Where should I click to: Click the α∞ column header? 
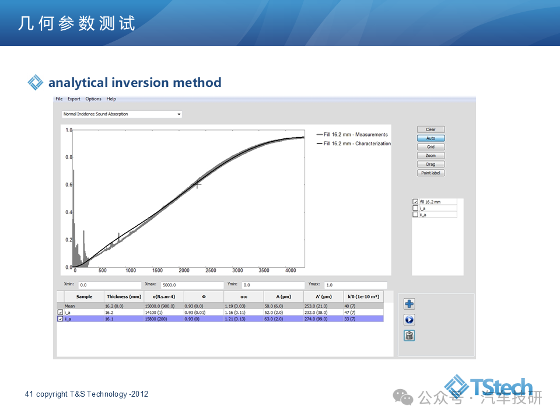pos(244,297)
